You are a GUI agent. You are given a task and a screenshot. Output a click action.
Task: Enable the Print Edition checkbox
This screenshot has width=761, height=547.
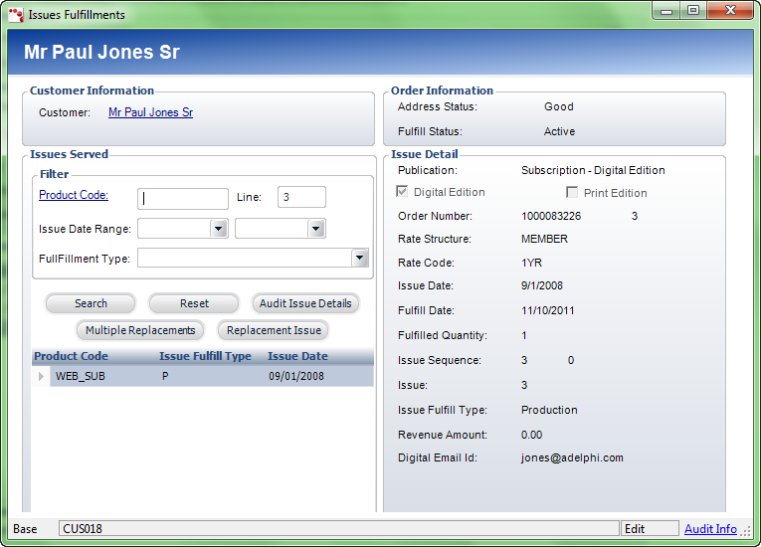click(572, 193)
